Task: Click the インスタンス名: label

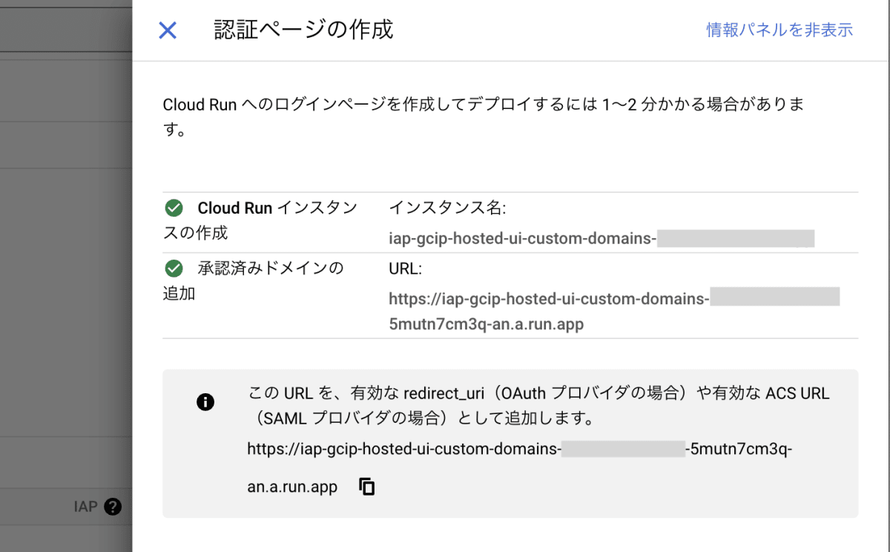Action: (447, 208)
